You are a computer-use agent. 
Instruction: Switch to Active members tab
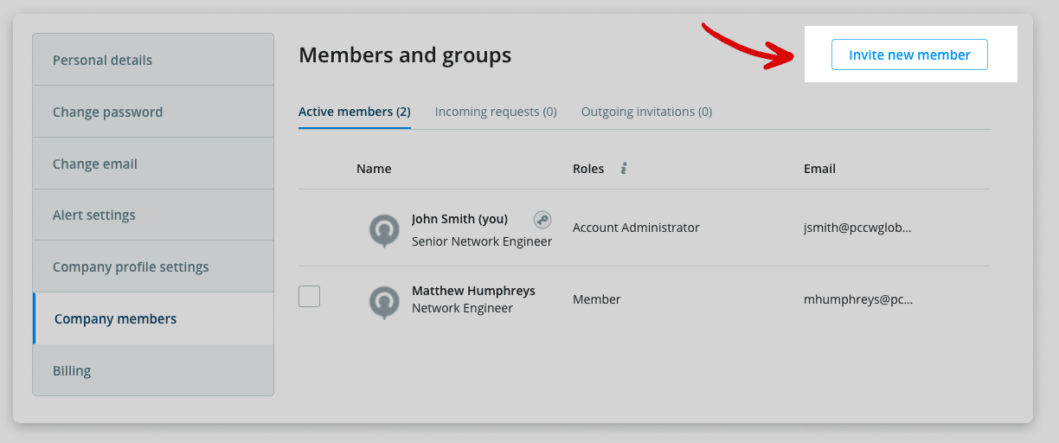(354, 112)
